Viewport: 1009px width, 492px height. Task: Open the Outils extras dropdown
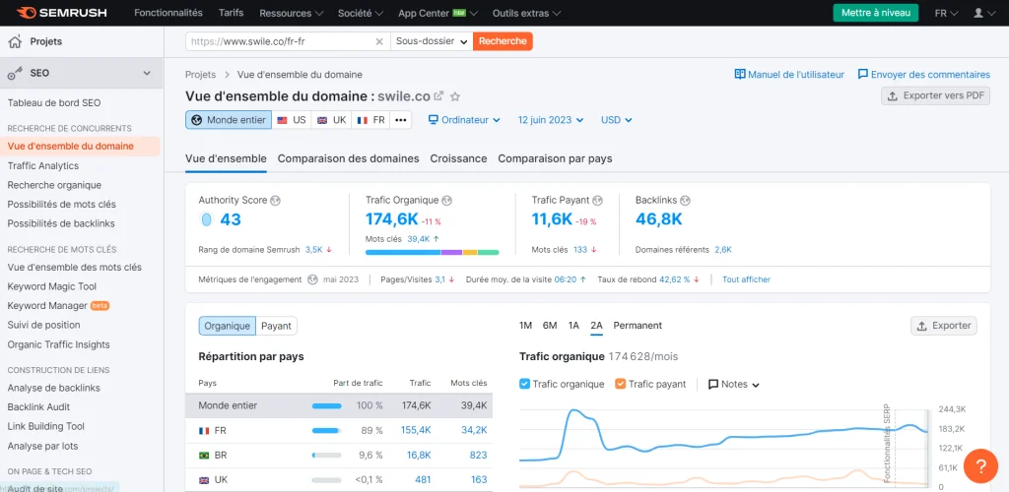click(526, 13)
